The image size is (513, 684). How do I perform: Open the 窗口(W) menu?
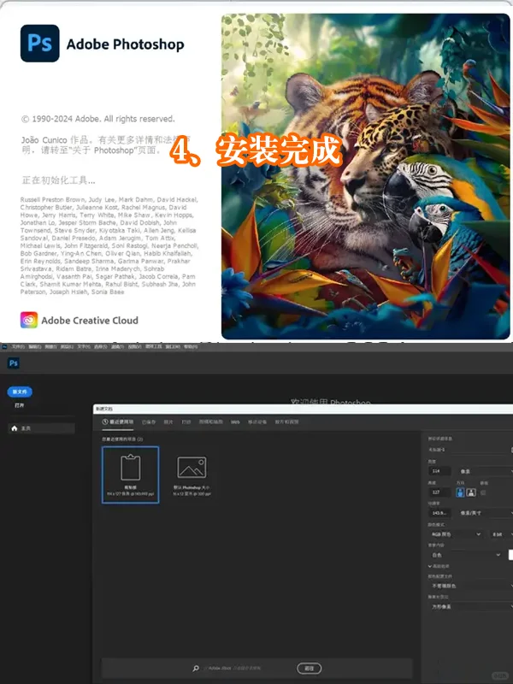pos(173,347)
